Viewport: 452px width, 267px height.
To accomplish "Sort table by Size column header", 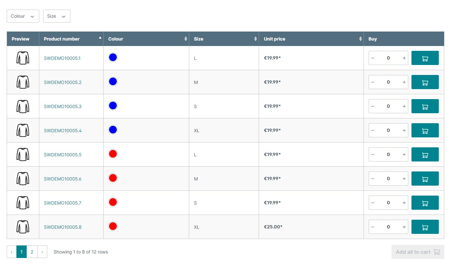I will tap(224, 39).
